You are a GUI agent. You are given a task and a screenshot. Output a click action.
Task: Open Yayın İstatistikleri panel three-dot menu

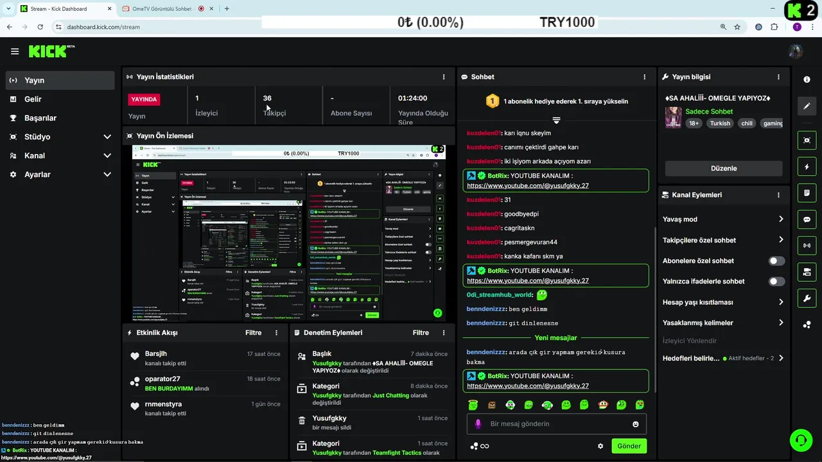[444, 77]
